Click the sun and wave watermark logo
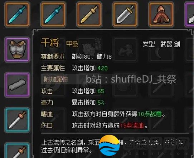This screenshot has height=158, width=194. tap(109, 145)
